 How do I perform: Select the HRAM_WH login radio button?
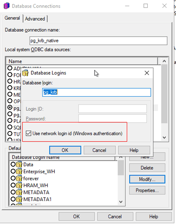pos(13,185)
